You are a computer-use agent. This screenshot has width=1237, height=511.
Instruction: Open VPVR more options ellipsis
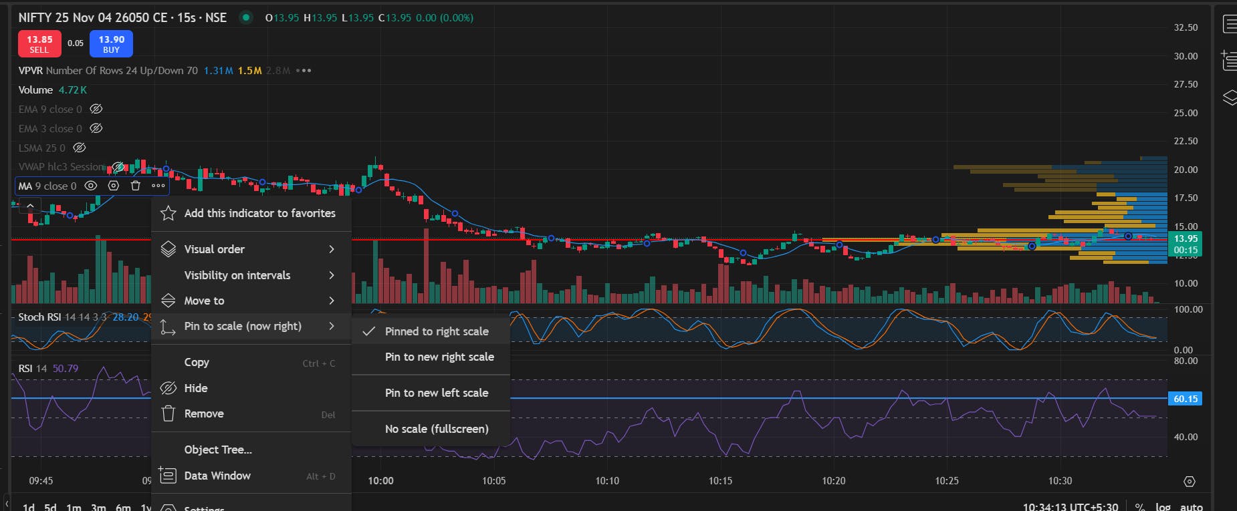point(304,70)
